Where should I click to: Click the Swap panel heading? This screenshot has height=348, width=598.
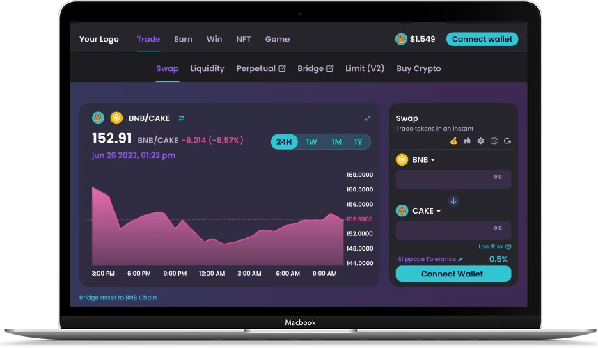click(407, 118)
